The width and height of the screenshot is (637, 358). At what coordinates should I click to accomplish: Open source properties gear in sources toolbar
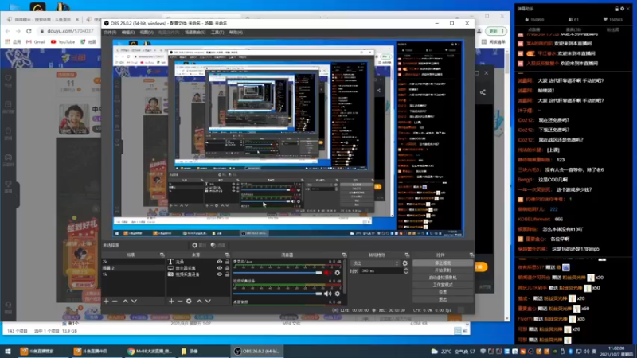click(x=189, y=302)
